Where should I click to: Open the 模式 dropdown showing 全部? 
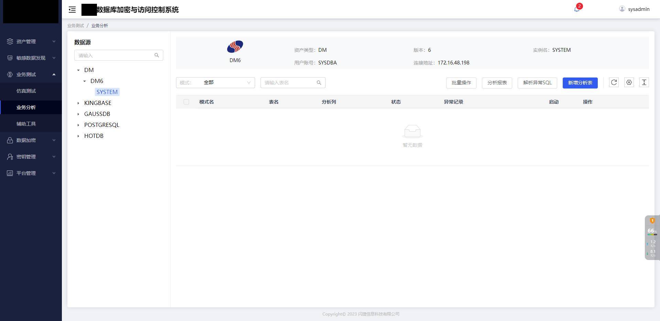click(216, 83)
